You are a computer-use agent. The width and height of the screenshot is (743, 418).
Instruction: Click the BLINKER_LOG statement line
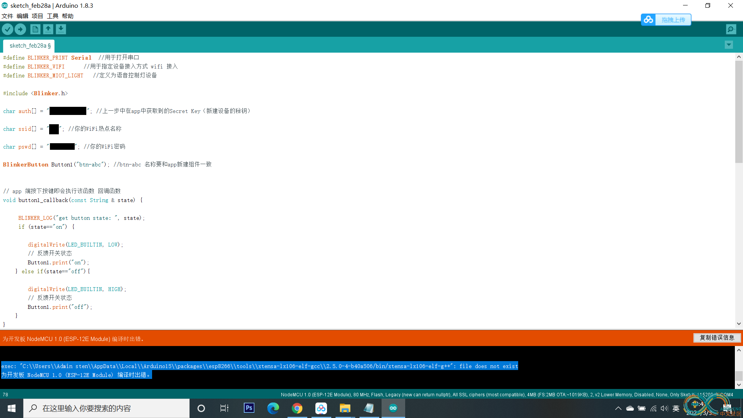[82, 218]
